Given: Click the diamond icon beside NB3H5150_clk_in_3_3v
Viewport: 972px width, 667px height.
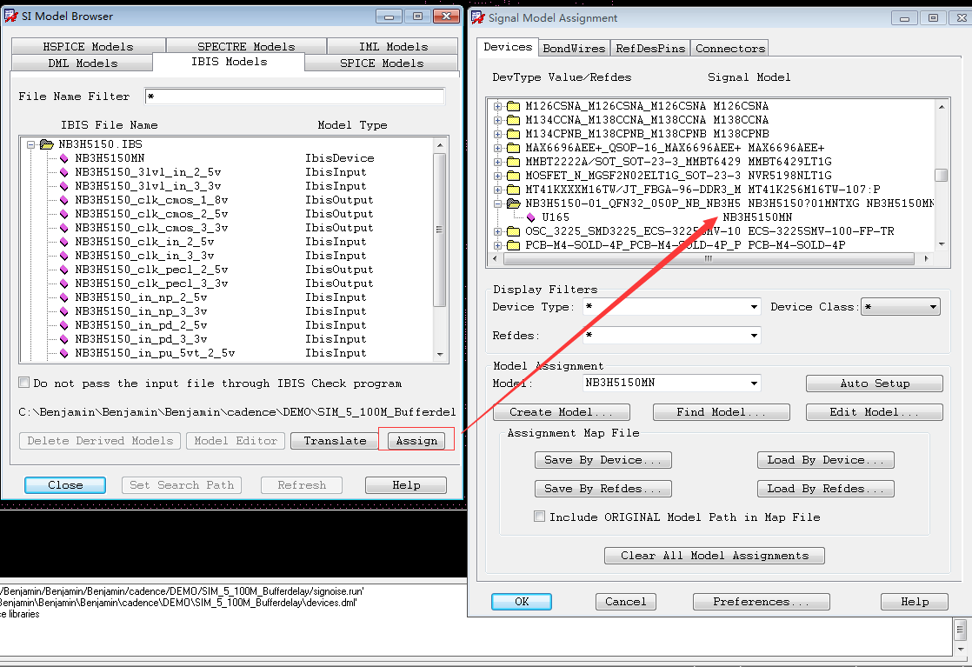Looking at the screenshot, I should coord(63,256).
